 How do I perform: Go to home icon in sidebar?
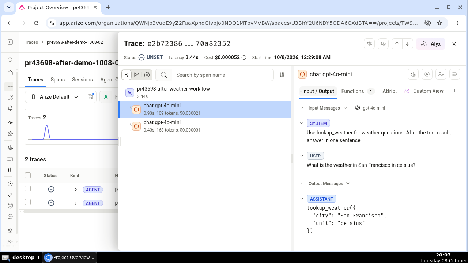(x=10, y=73)
